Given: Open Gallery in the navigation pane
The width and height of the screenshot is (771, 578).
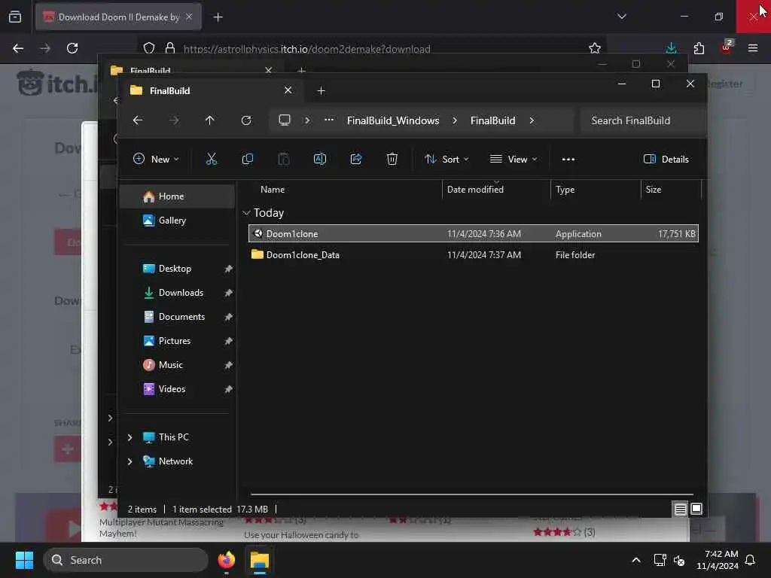Looking at the screenshot, I should 178,221.
